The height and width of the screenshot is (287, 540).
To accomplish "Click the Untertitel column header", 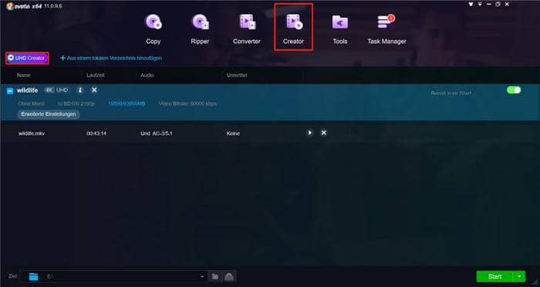I will pyautogui.click(x=237, y=75).
